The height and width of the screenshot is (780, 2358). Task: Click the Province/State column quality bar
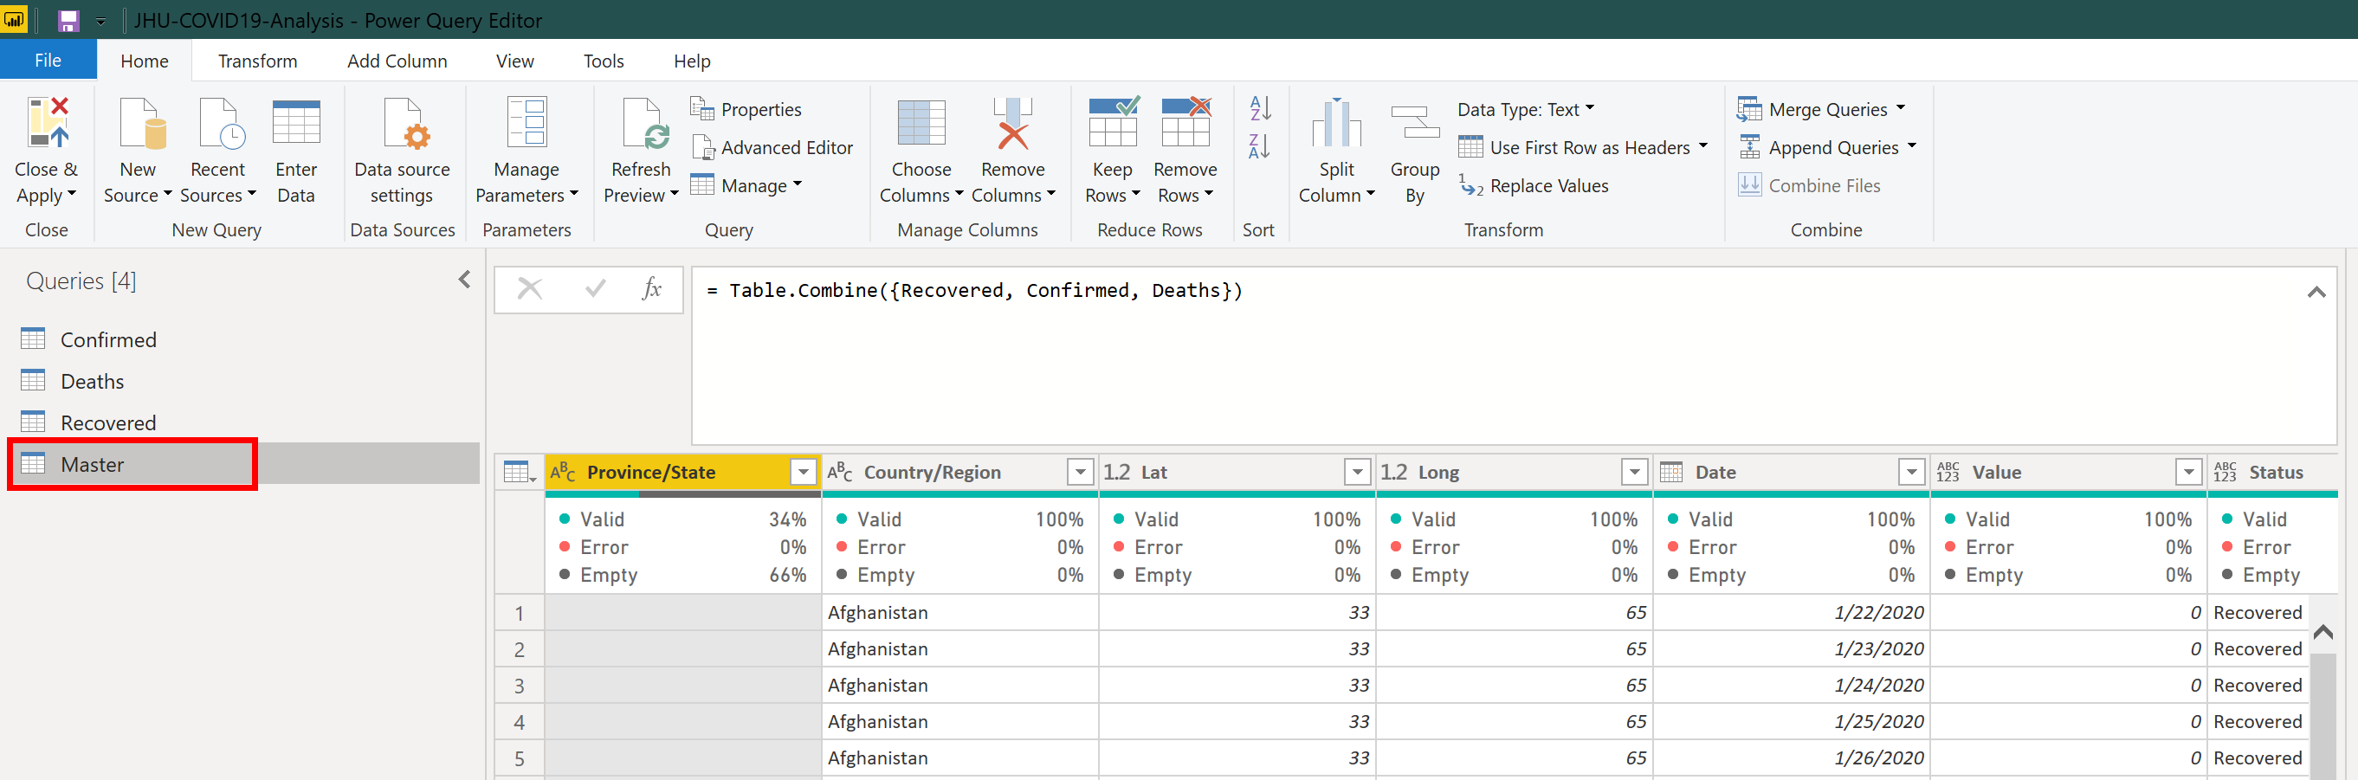[x=683, y=494]
